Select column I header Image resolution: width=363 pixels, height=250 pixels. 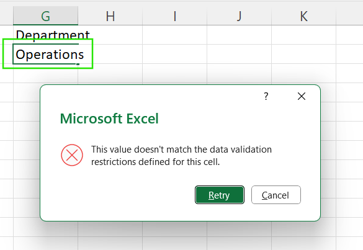click(174, 16)
